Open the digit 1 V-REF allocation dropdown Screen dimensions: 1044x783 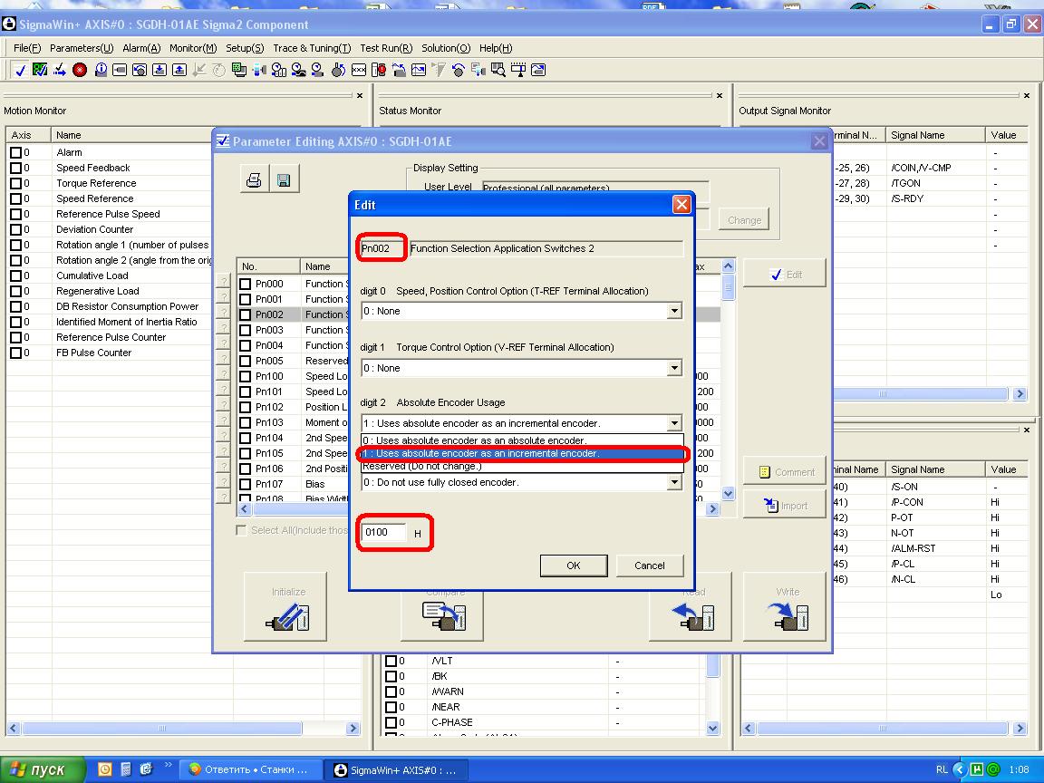point(674,368)
